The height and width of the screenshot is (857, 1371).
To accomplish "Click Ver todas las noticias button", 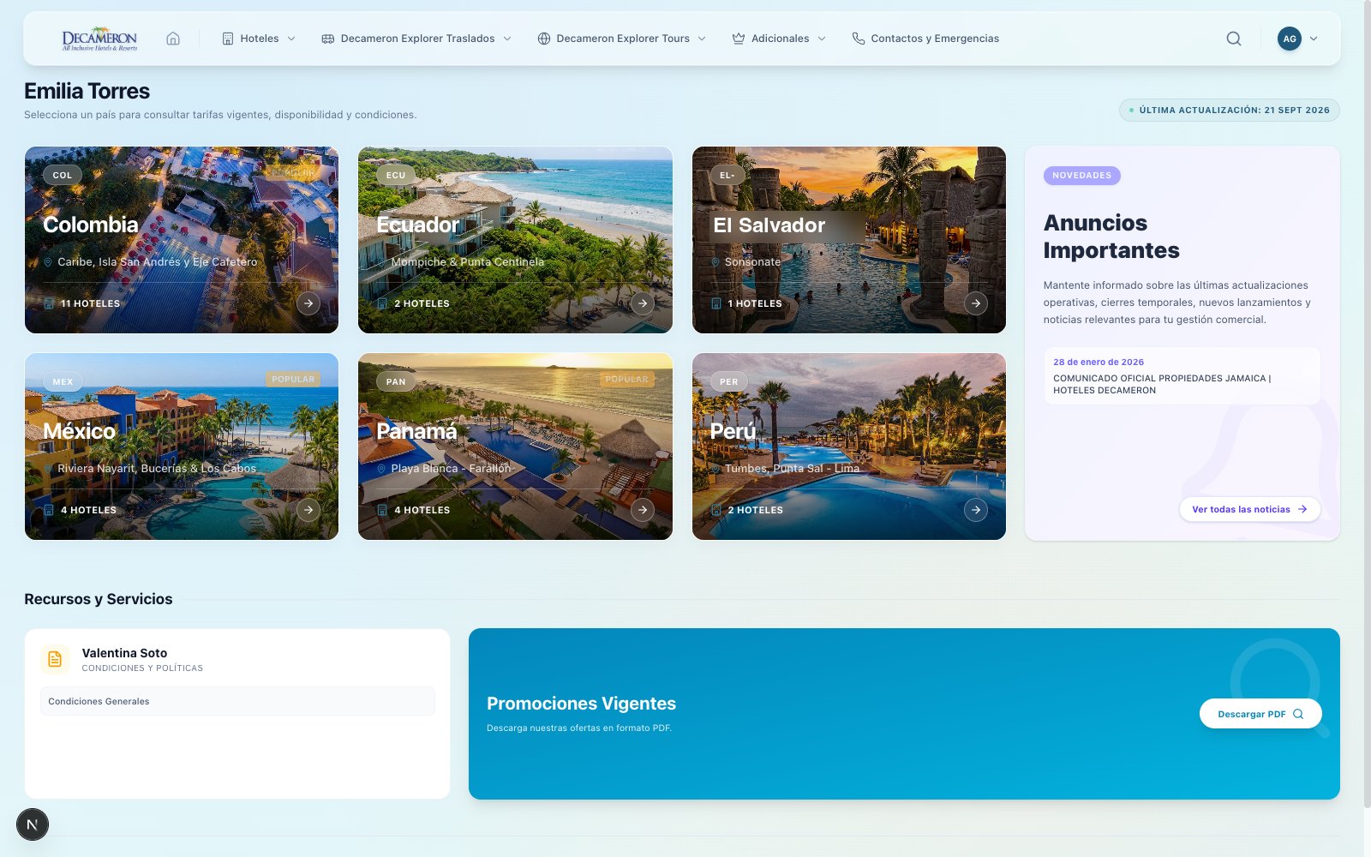I will click(1250, 509).
